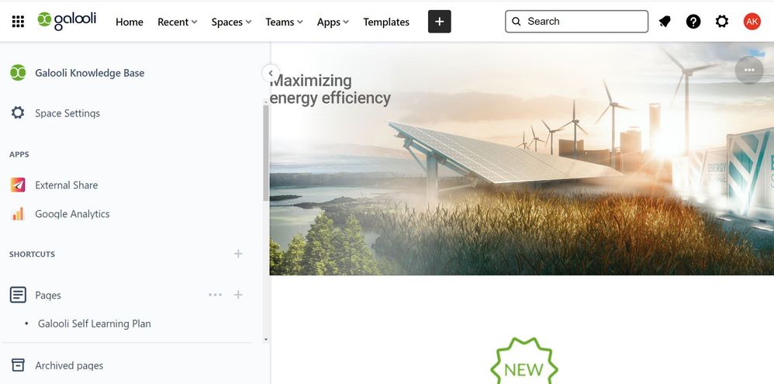Screen dimensions: 774x384
Task: Open the Google Analytics app
Action: point(72,213)
